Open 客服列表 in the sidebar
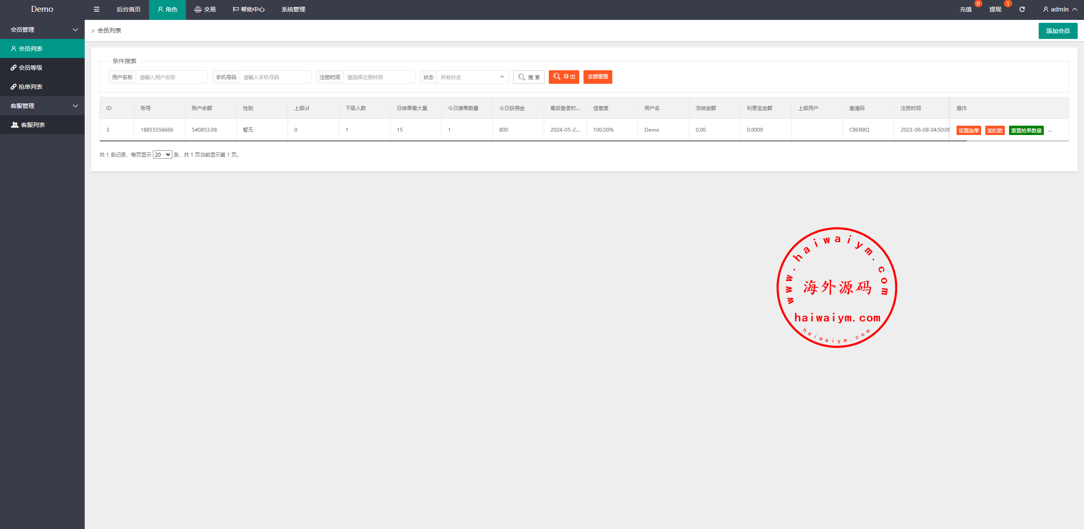 coord(33,125)
